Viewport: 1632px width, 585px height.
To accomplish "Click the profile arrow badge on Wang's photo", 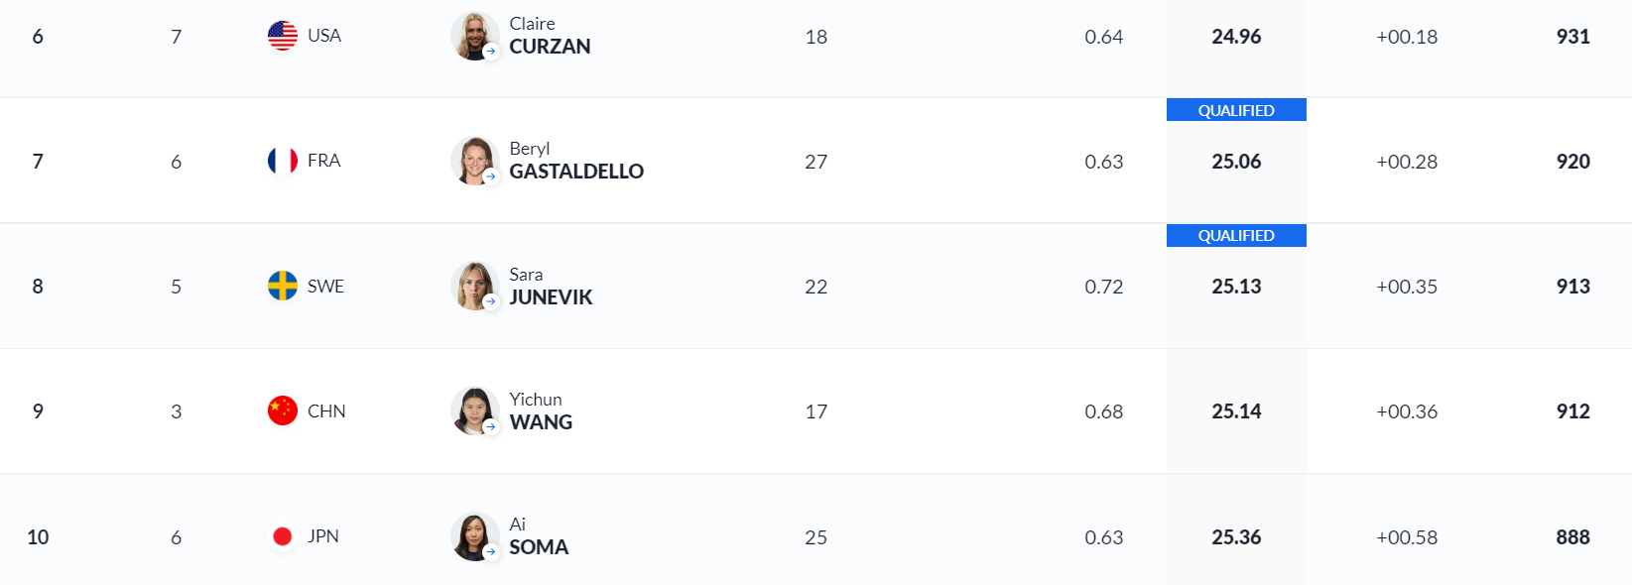I will (491, 426).
